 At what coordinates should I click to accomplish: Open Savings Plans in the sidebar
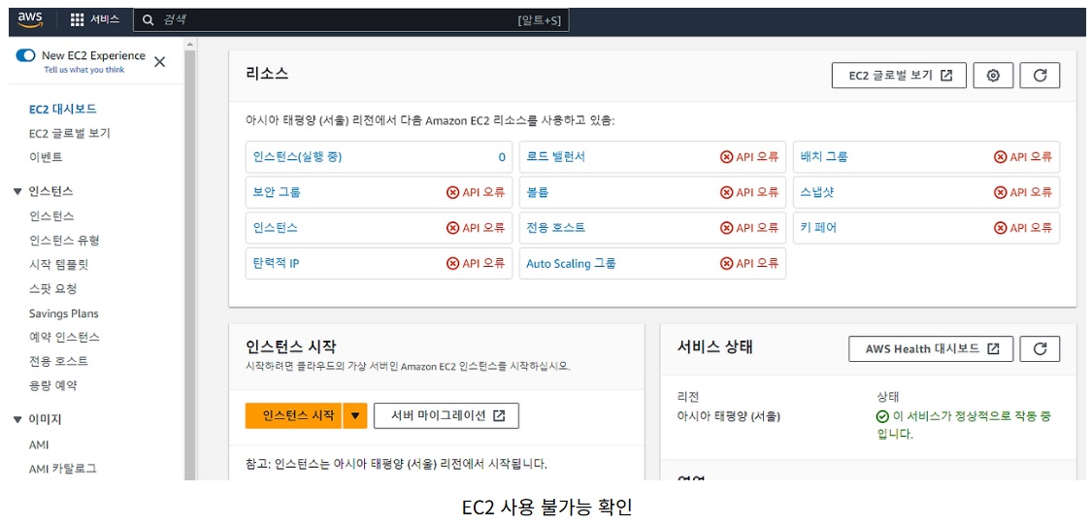[x=64, y=313]
